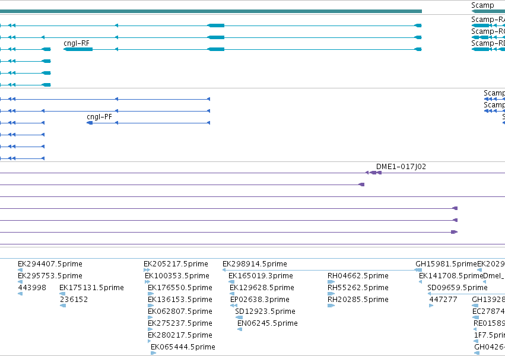Select the arrow glyph under EK175131.5prime
505x356 pixels.
pos(62,294)
